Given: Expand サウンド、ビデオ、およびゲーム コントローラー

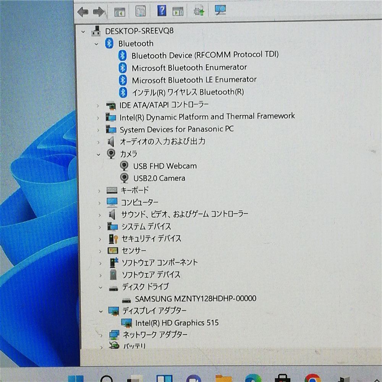Looking at the screenshot, I should (99, 215).
